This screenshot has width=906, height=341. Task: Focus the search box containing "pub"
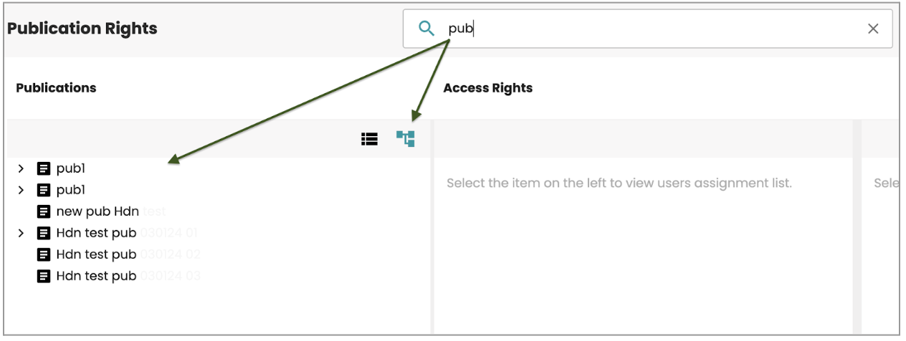tap(645, 29)
